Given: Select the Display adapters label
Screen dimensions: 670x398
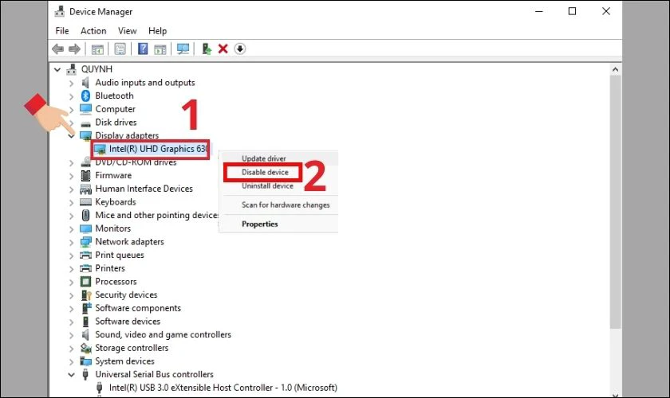Looking at the screenshot, I should (x=127, y=135).
